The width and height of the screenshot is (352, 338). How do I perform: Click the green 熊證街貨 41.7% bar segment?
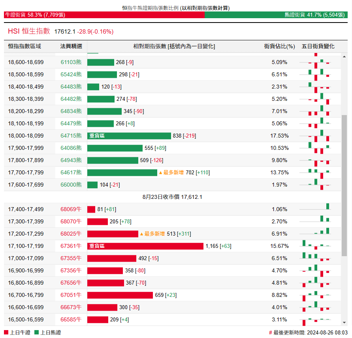276,15
